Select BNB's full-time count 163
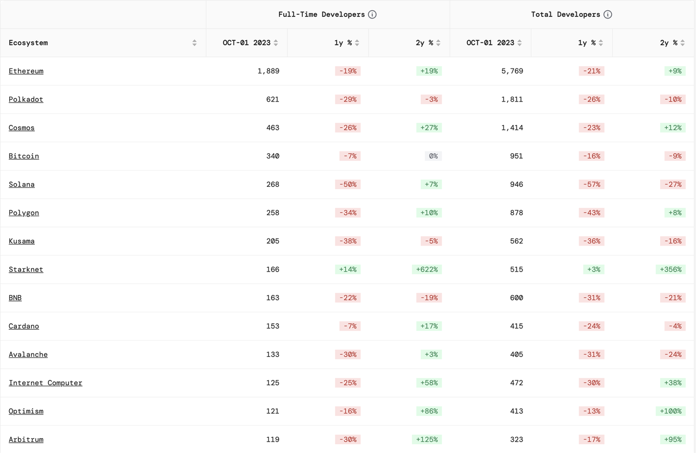The image size is (696, 453). pos(273,298)
